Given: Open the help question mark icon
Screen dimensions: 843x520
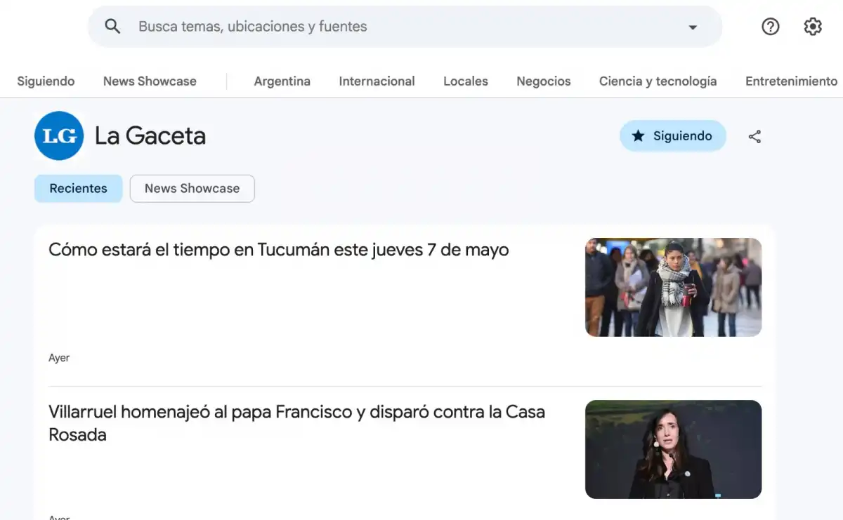Looking at the screenshot, I should (771, 27).
